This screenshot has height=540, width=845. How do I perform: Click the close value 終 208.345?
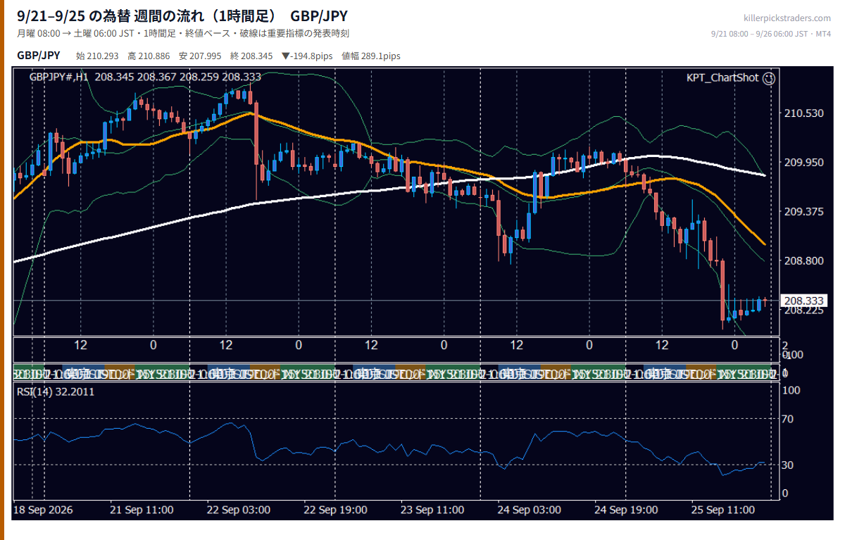(251, 56)
